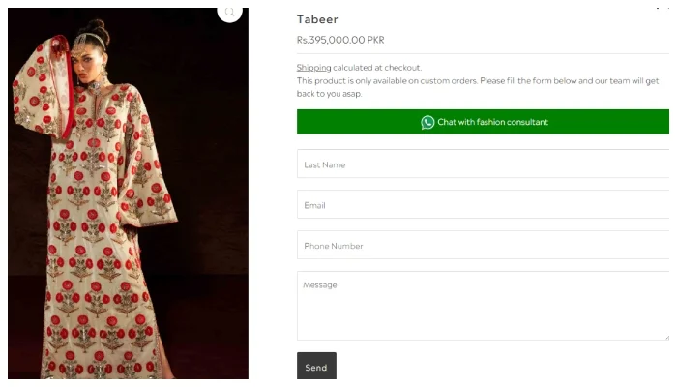
Task: Click the 'calculated at checkout' text
Action: [x=377, y=68]
